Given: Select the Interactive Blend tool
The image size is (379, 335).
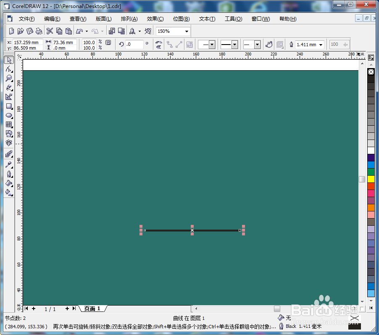Looking at the screenshot, I should (9, 154).
